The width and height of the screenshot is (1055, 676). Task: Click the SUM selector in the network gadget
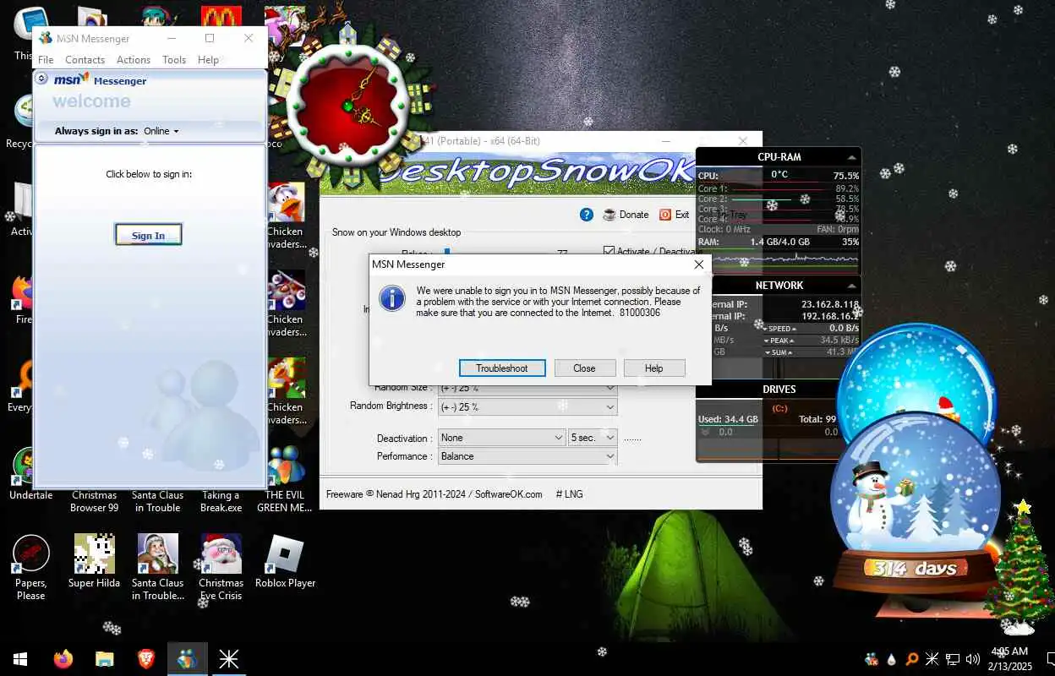click(x=779, y=352)
